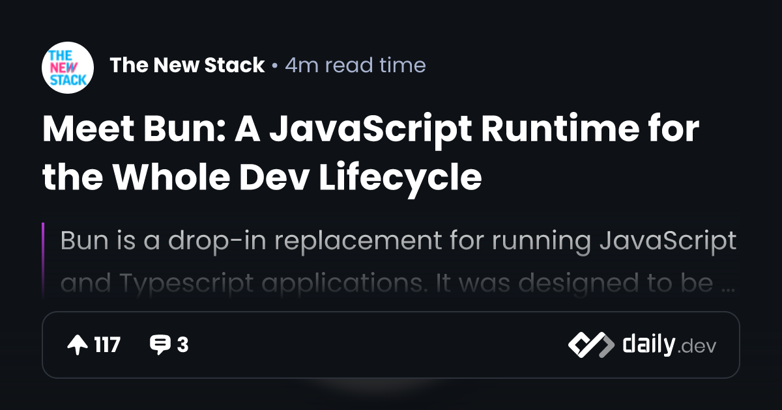Image resolution: width=782 pixels, height=410 pixels.
Task: Click the 117 upvote count
Action: coord(108,345)
